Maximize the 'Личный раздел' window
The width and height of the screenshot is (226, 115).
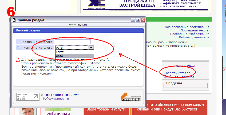(x=138, y=20)
